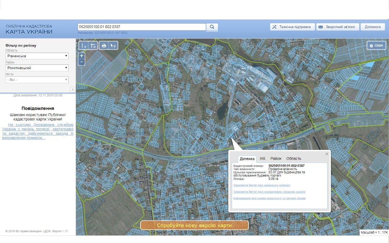Click the Масштаб 1:17K scale indicator

pyautogui.click(x=374, y=232)
